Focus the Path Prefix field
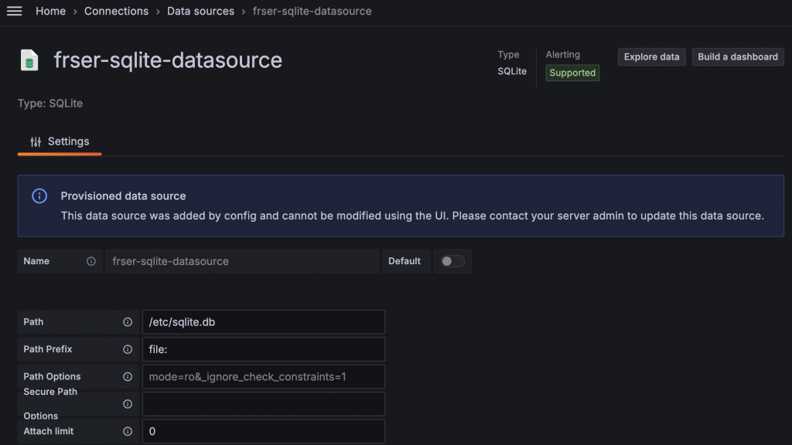Screen dimensions: 792x445 tap(263, 349)
